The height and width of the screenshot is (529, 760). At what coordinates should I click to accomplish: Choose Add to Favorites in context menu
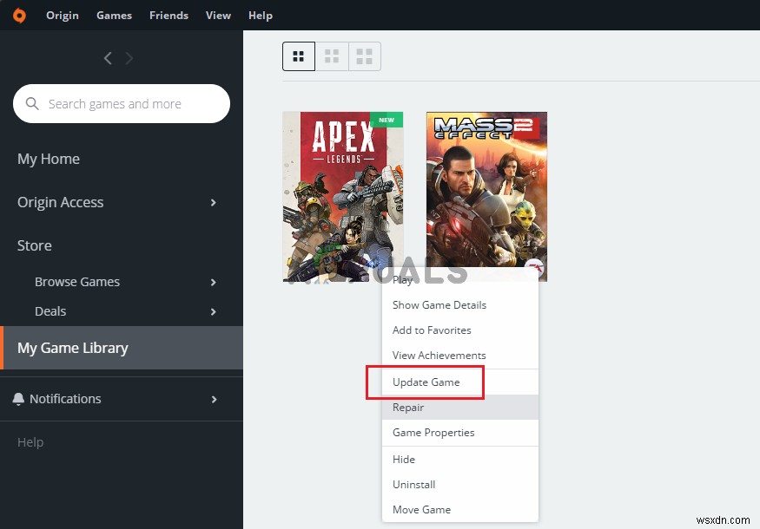pyautogui.click(x=431, y=330)
